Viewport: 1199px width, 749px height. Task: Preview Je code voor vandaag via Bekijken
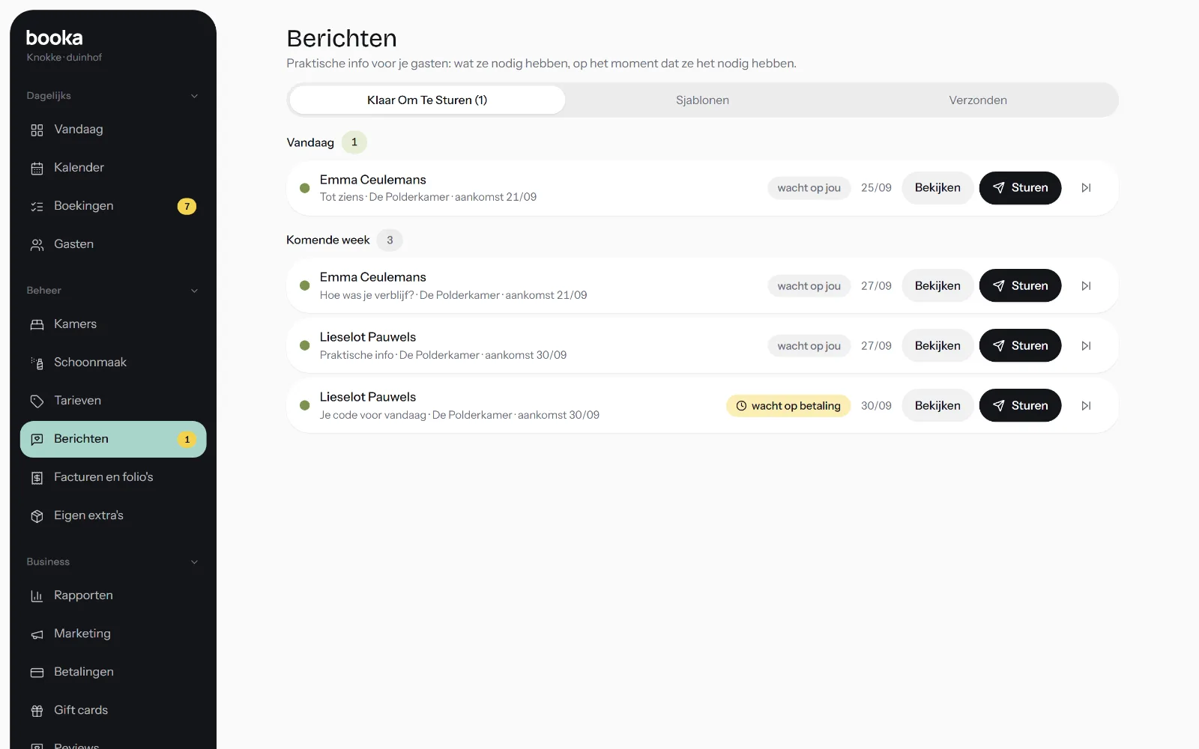[x=937, y=405]
